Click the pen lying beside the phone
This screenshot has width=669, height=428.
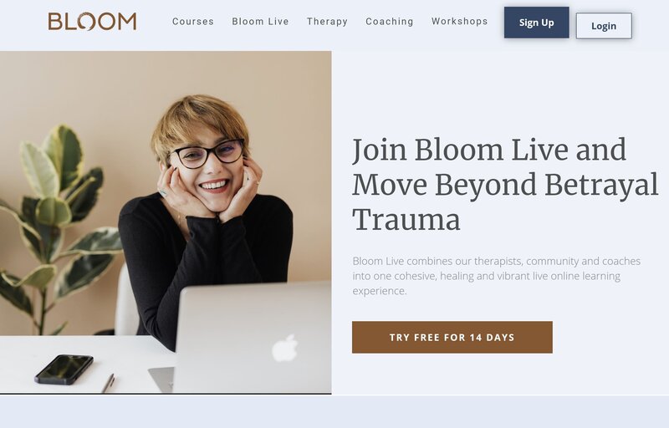[108, 383]
